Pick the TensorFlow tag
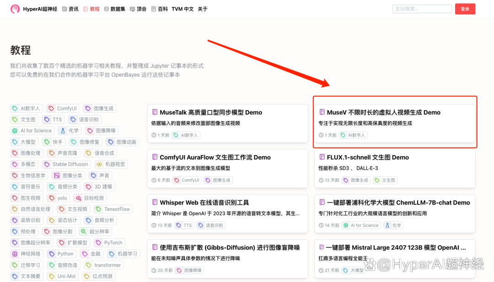 click(113, 209)
